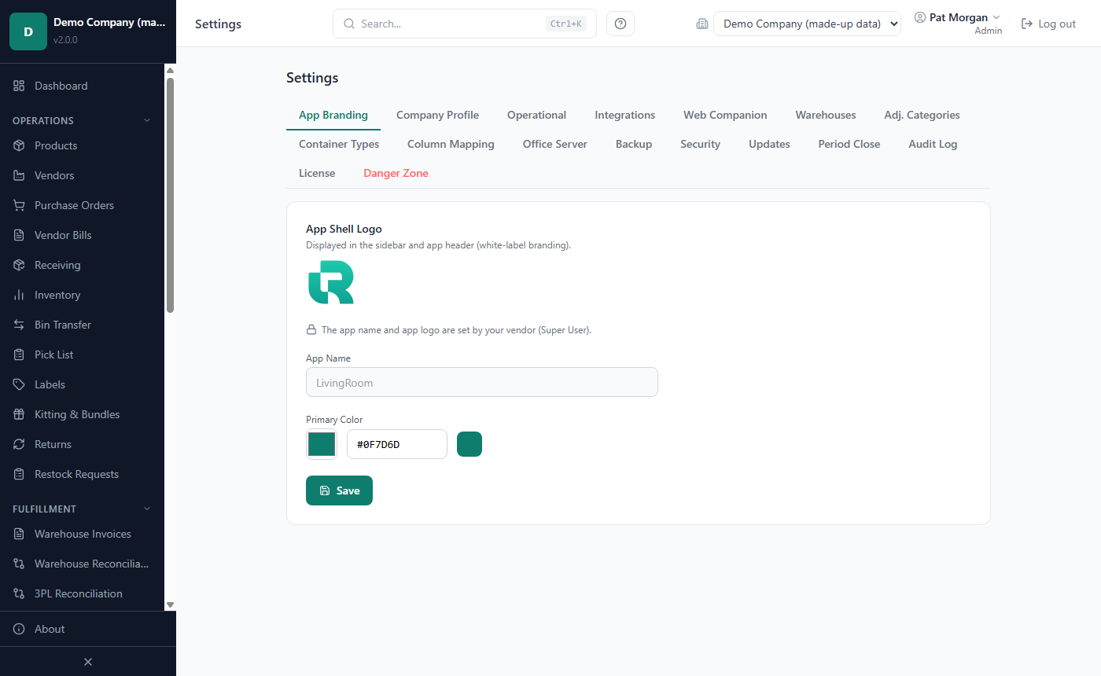Open the Audit Log tab
Screen dimensions: 1101x676
click(x=933, y=144)
